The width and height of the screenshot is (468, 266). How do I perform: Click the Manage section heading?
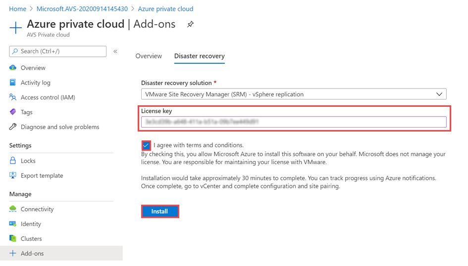click(x=20, y=194)
